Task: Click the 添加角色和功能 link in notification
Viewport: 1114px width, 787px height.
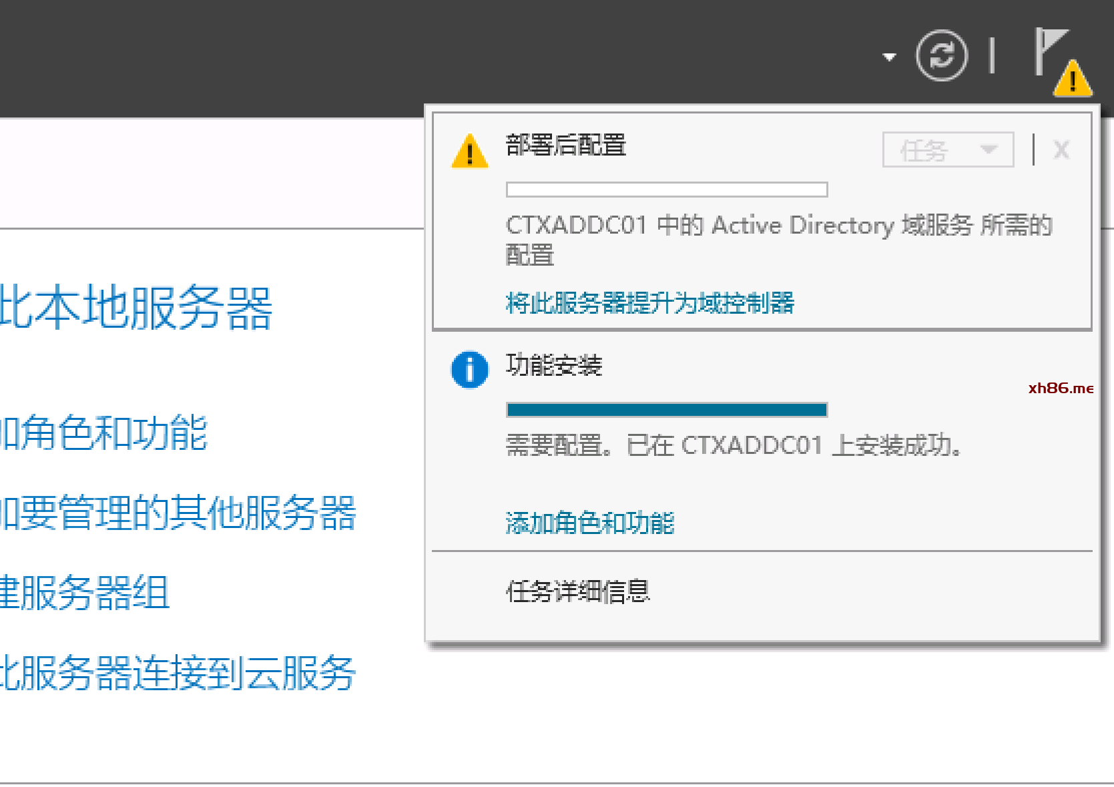Action: (x=590, y=523)
